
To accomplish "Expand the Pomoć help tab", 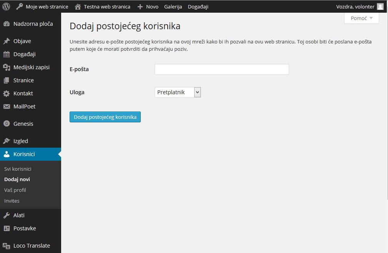I will tap(361, 18).
